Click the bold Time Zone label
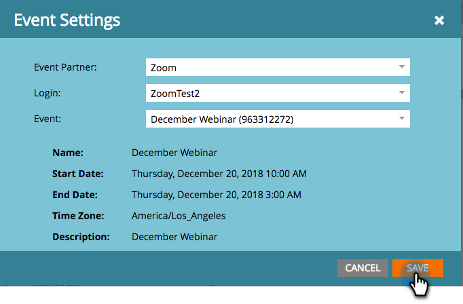 [x=78, y=216]
